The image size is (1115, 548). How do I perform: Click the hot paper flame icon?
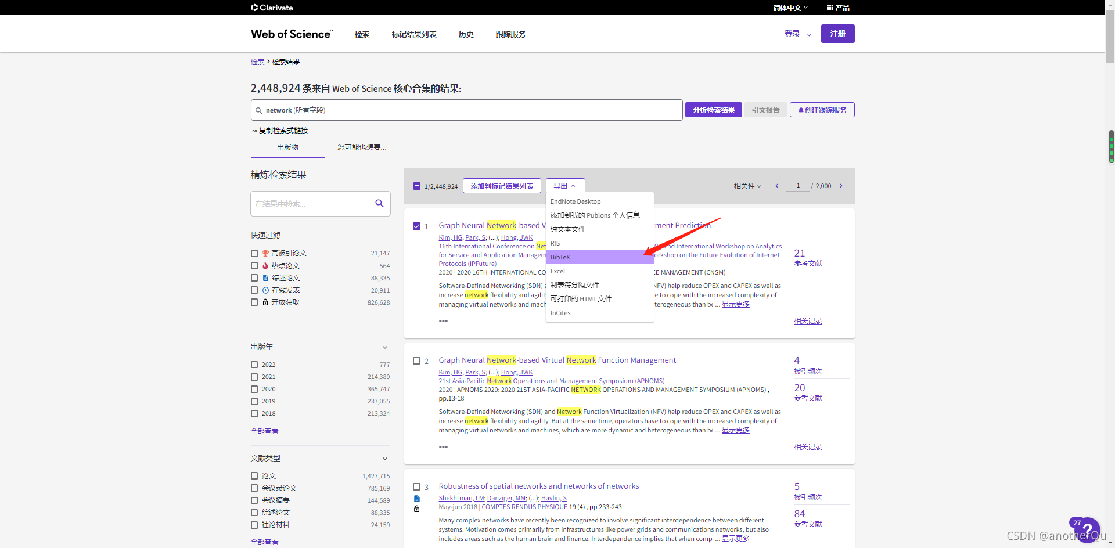(x=265, y=265)
